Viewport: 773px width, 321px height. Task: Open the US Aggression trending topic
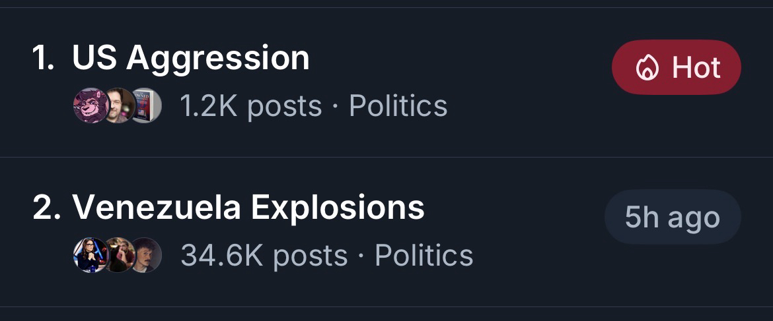(x=190, y=58)
